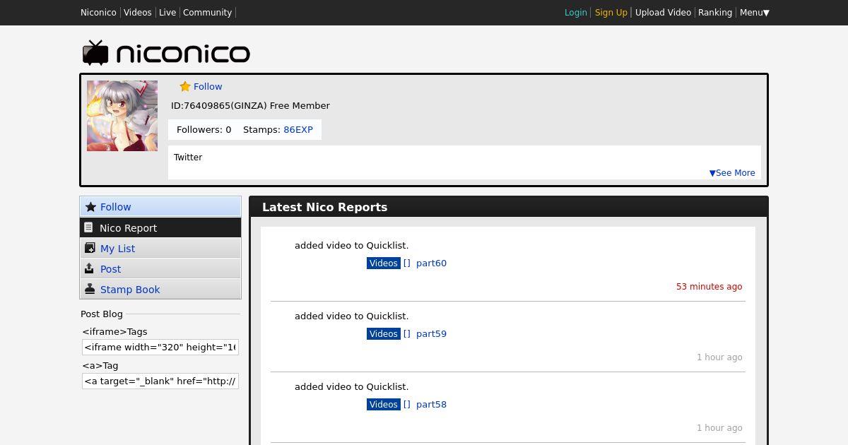This screenshot has height=445, width=848.
Task: Click the gold star Follow icon
Action: (185, 86)
